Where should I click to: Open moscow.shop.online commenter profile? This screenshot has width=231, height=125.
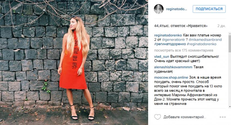point(171,78)
